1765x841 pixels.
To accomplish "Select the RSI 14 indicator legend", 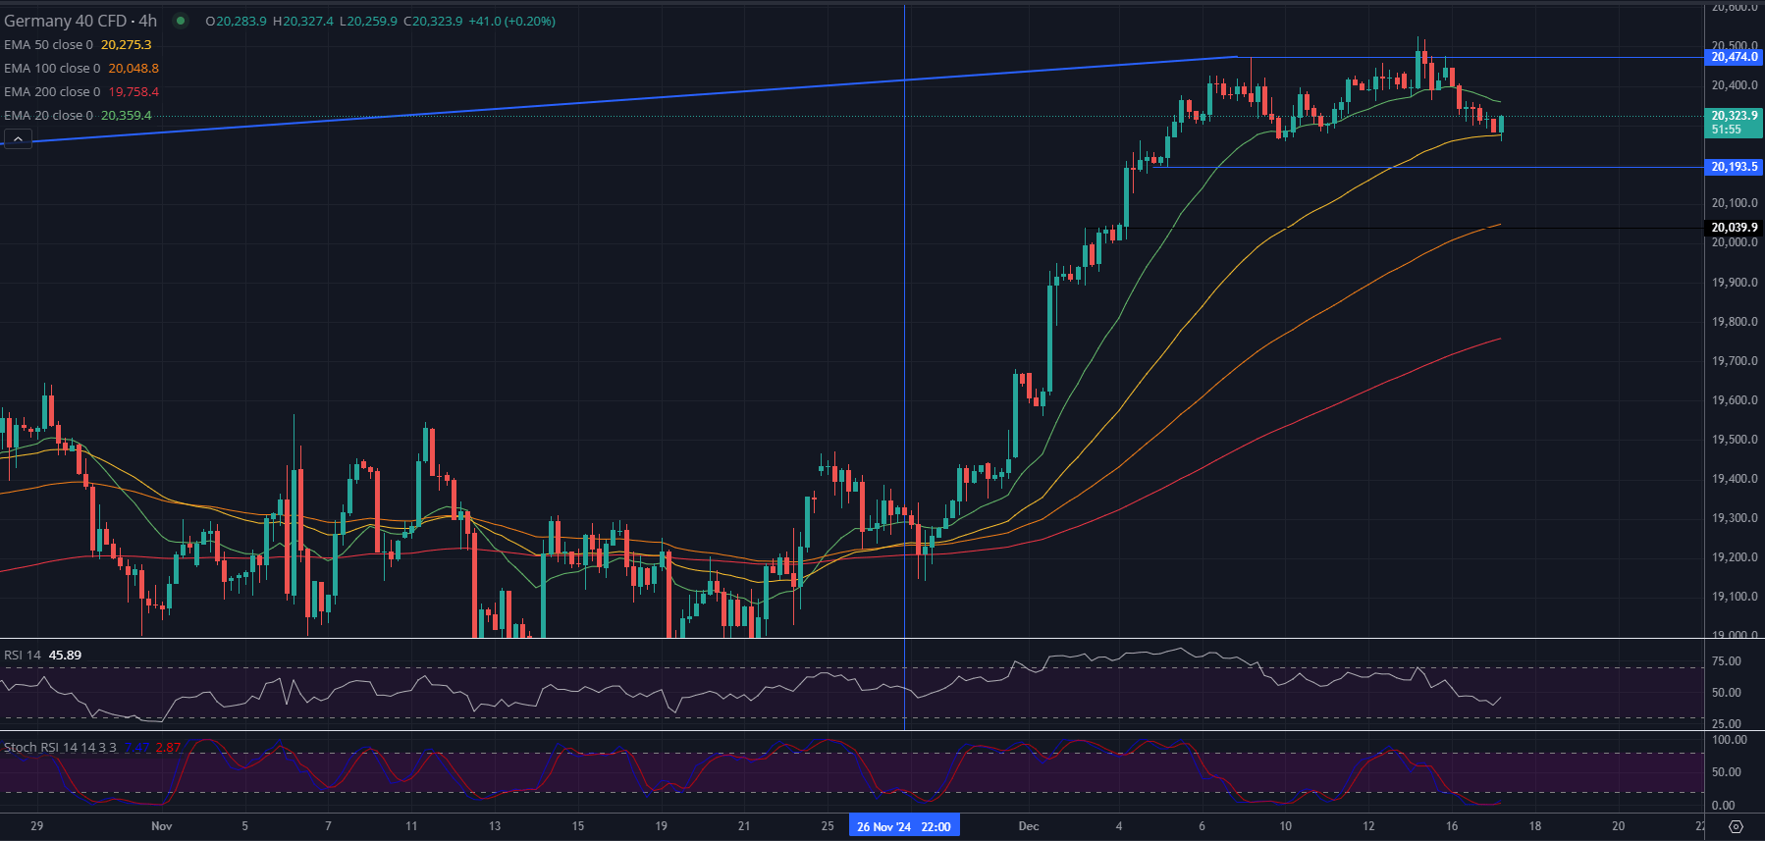I will coord(23,655).
